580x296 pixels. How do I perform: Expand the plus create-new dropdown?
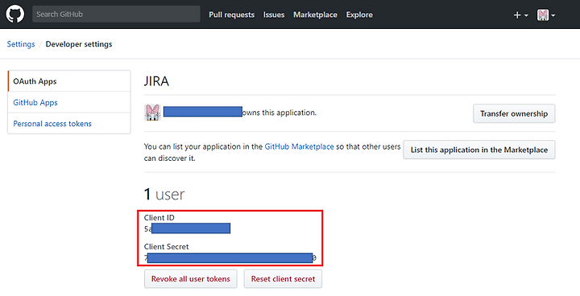coord(521,15)
